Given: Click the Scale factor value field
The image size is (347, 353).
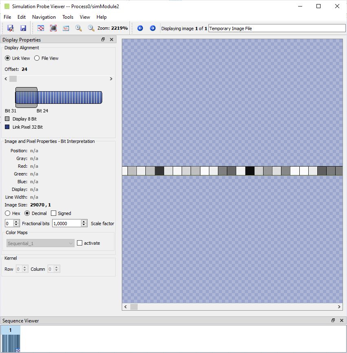Looking at the screenshot, I should pos(67,224).
